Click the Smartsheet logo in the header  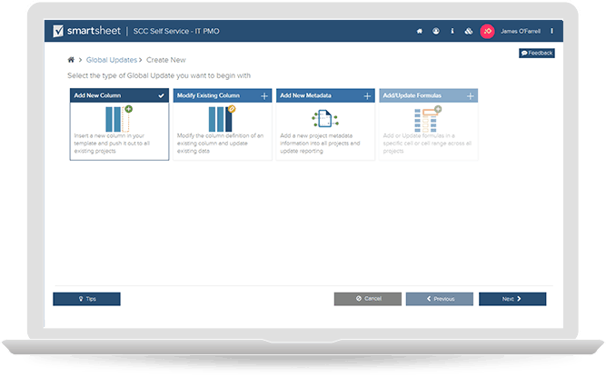tap(88, 30)
